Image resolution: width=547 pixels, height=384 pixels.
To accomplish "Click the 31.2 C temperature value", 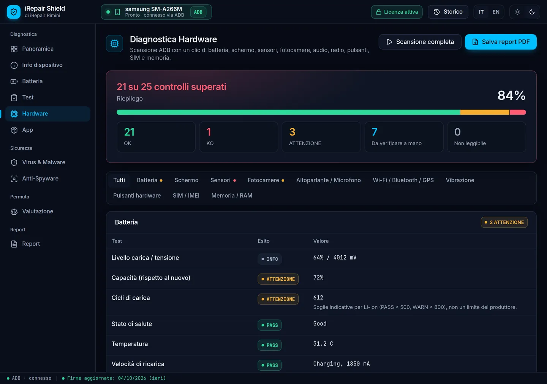I will (323, 344).
